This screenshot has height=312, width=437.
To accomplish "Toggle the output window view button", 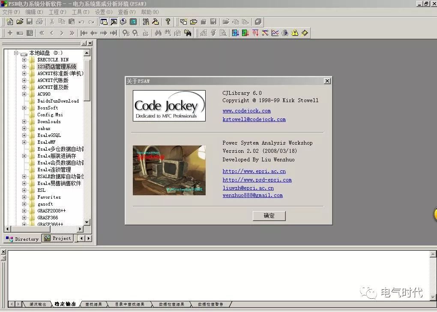I will click(114, 21).
